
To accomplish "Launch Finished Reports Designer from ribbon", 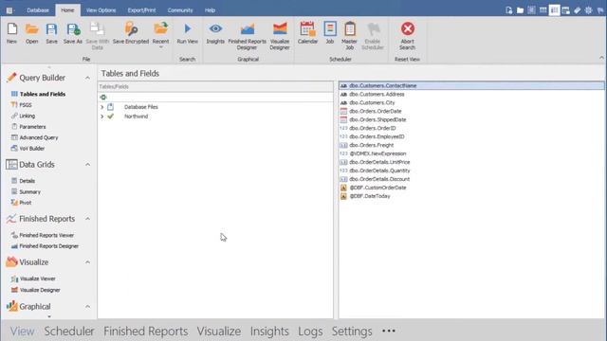I will 247,36.
